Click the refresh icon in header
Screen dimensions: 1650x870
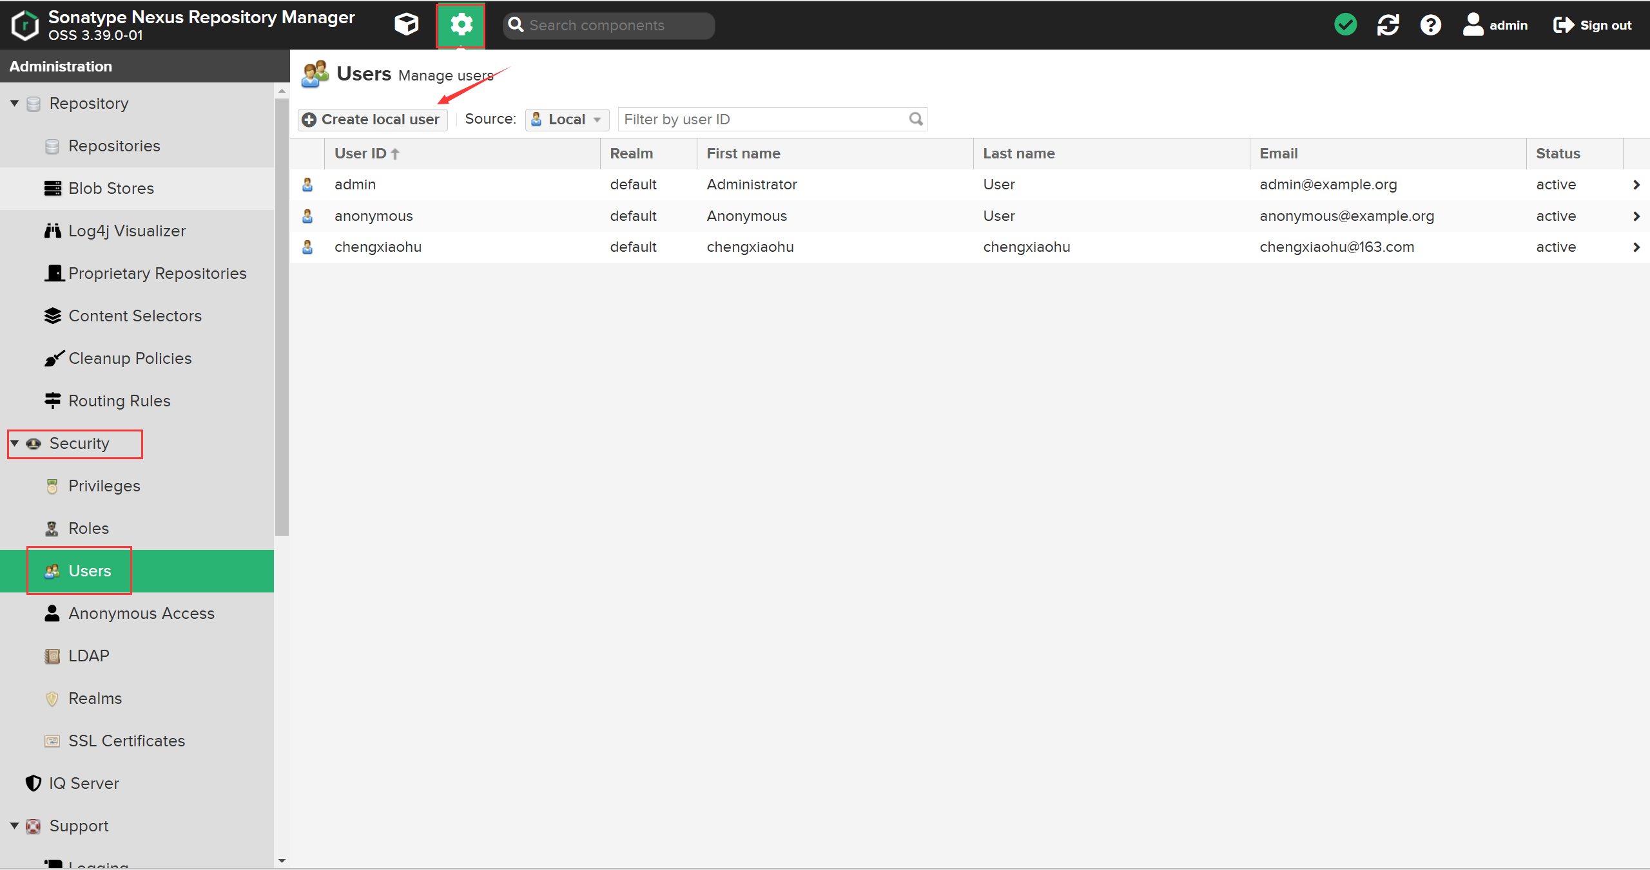pyautogui.click(x=1388, y=24)
